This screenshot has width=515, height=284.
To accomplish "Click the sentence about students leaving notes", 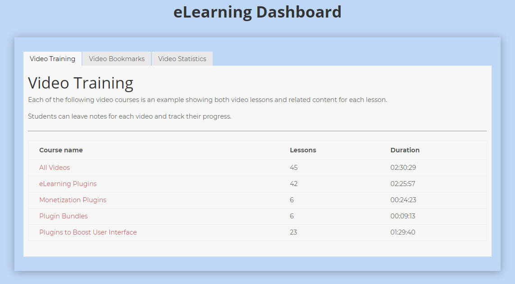I will (129, 116).
